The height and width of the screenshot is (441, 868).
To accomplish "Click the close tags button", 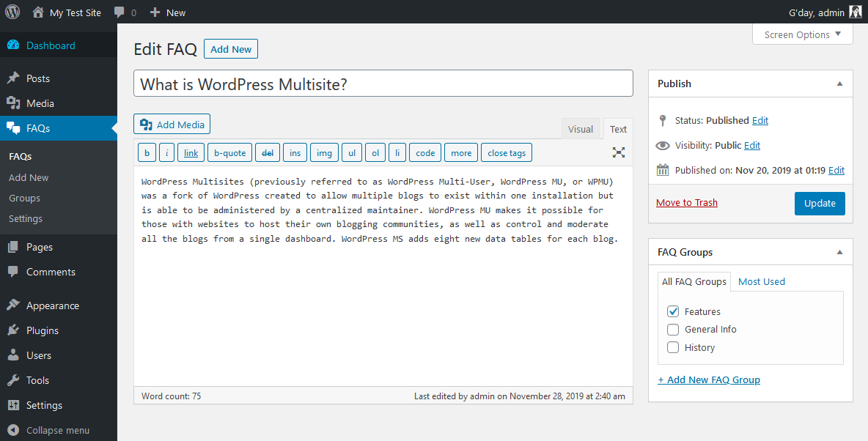I will (507, 152).
